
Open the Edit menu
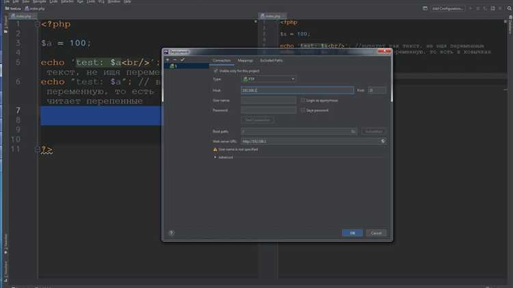[15, 1]
